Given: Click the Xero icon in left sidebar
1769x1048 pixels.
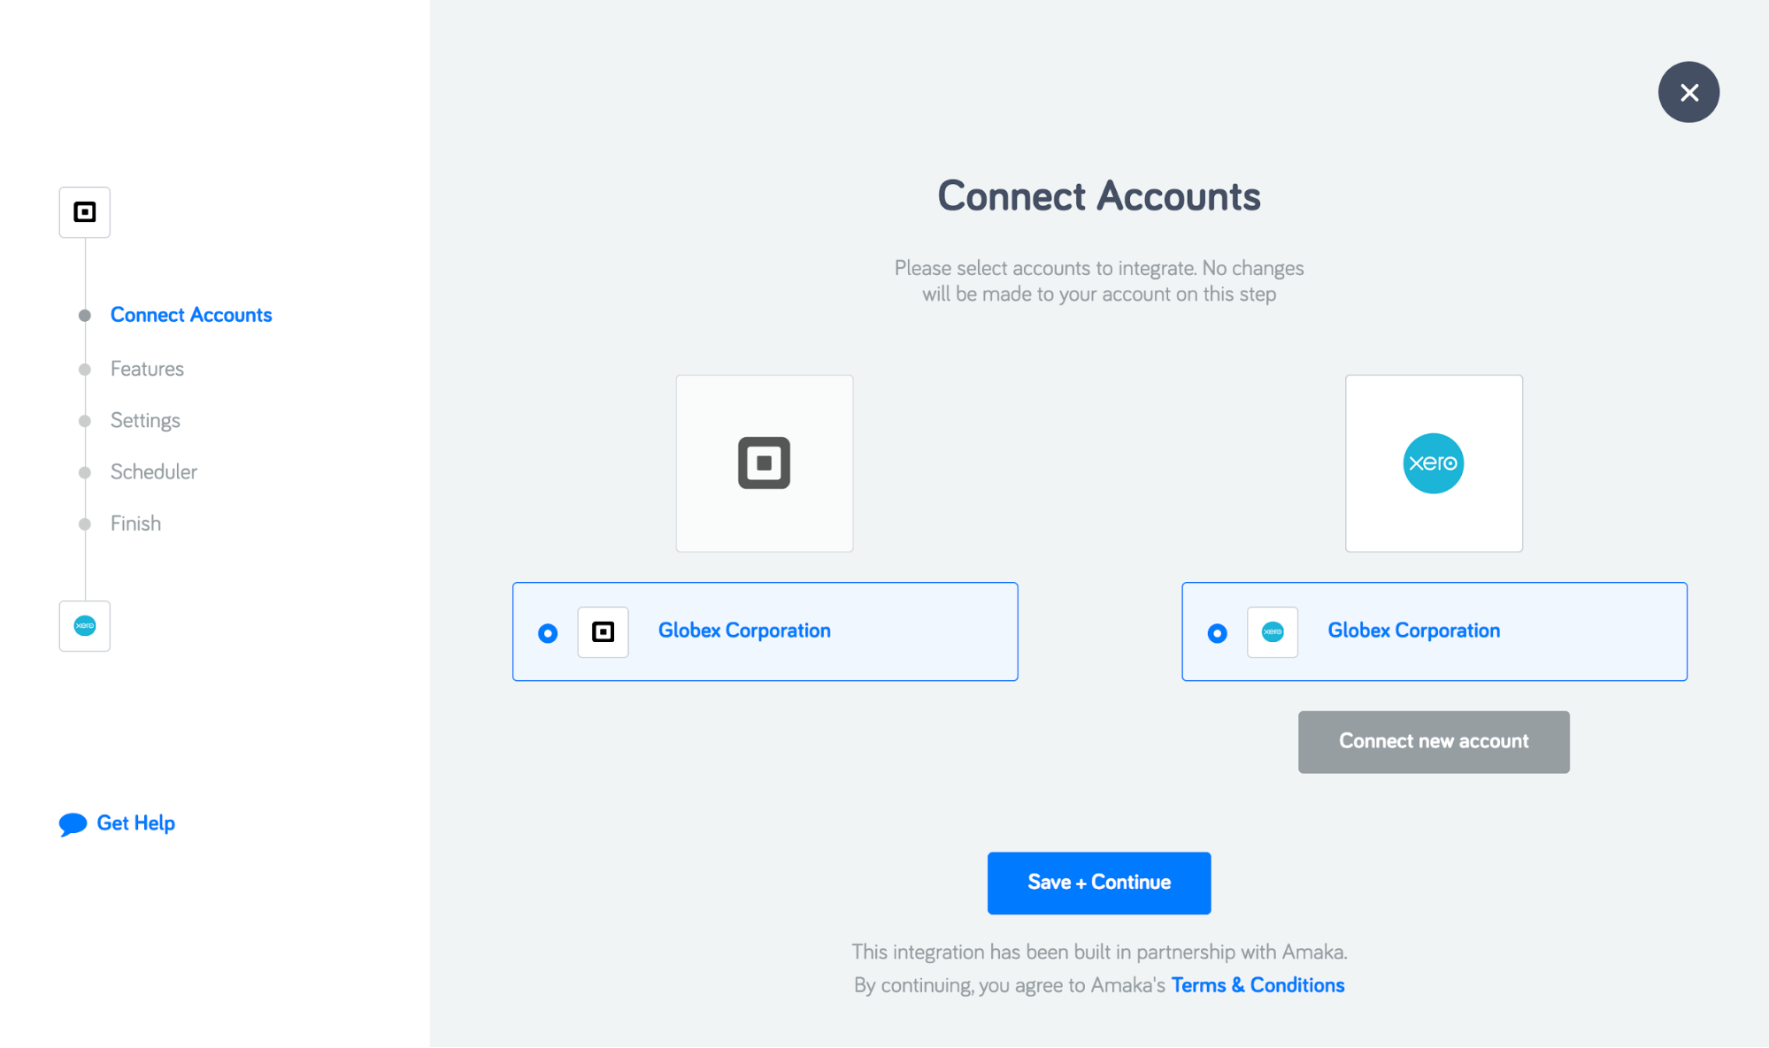Looking at the screenshot, I should [85, 626].
